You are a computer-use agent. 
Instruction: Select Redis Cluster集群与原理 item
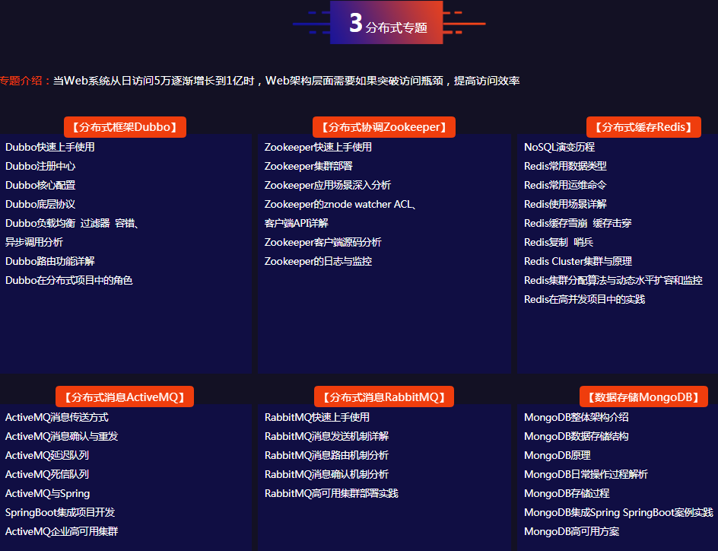point(578,261)
